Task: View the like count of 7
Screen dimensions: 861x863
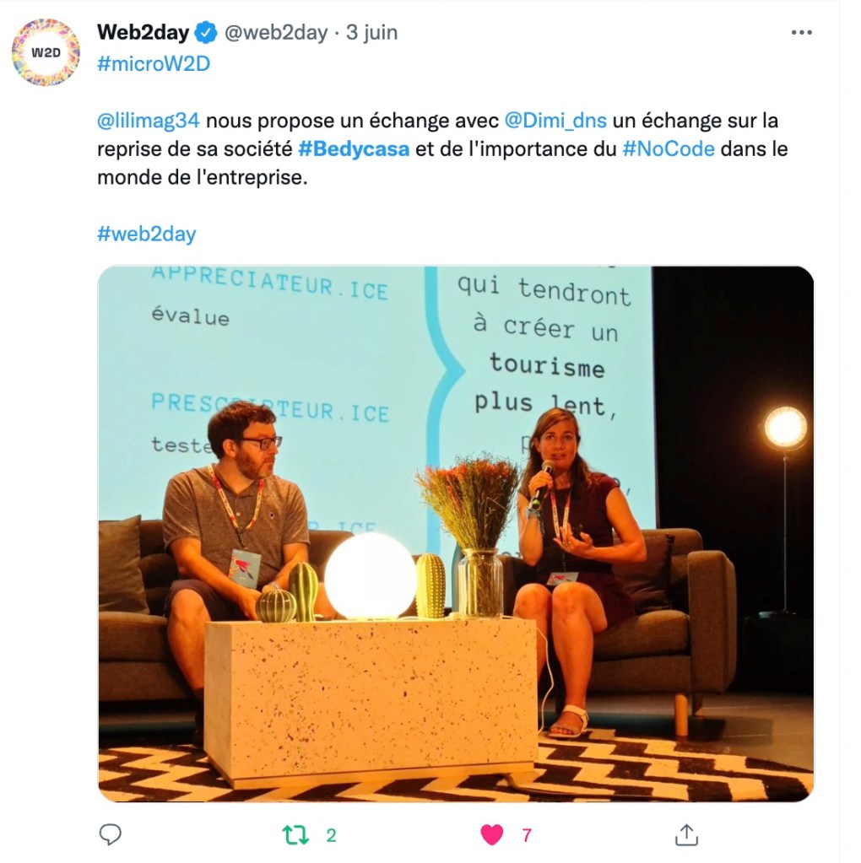Action: [x=527, y=835]
